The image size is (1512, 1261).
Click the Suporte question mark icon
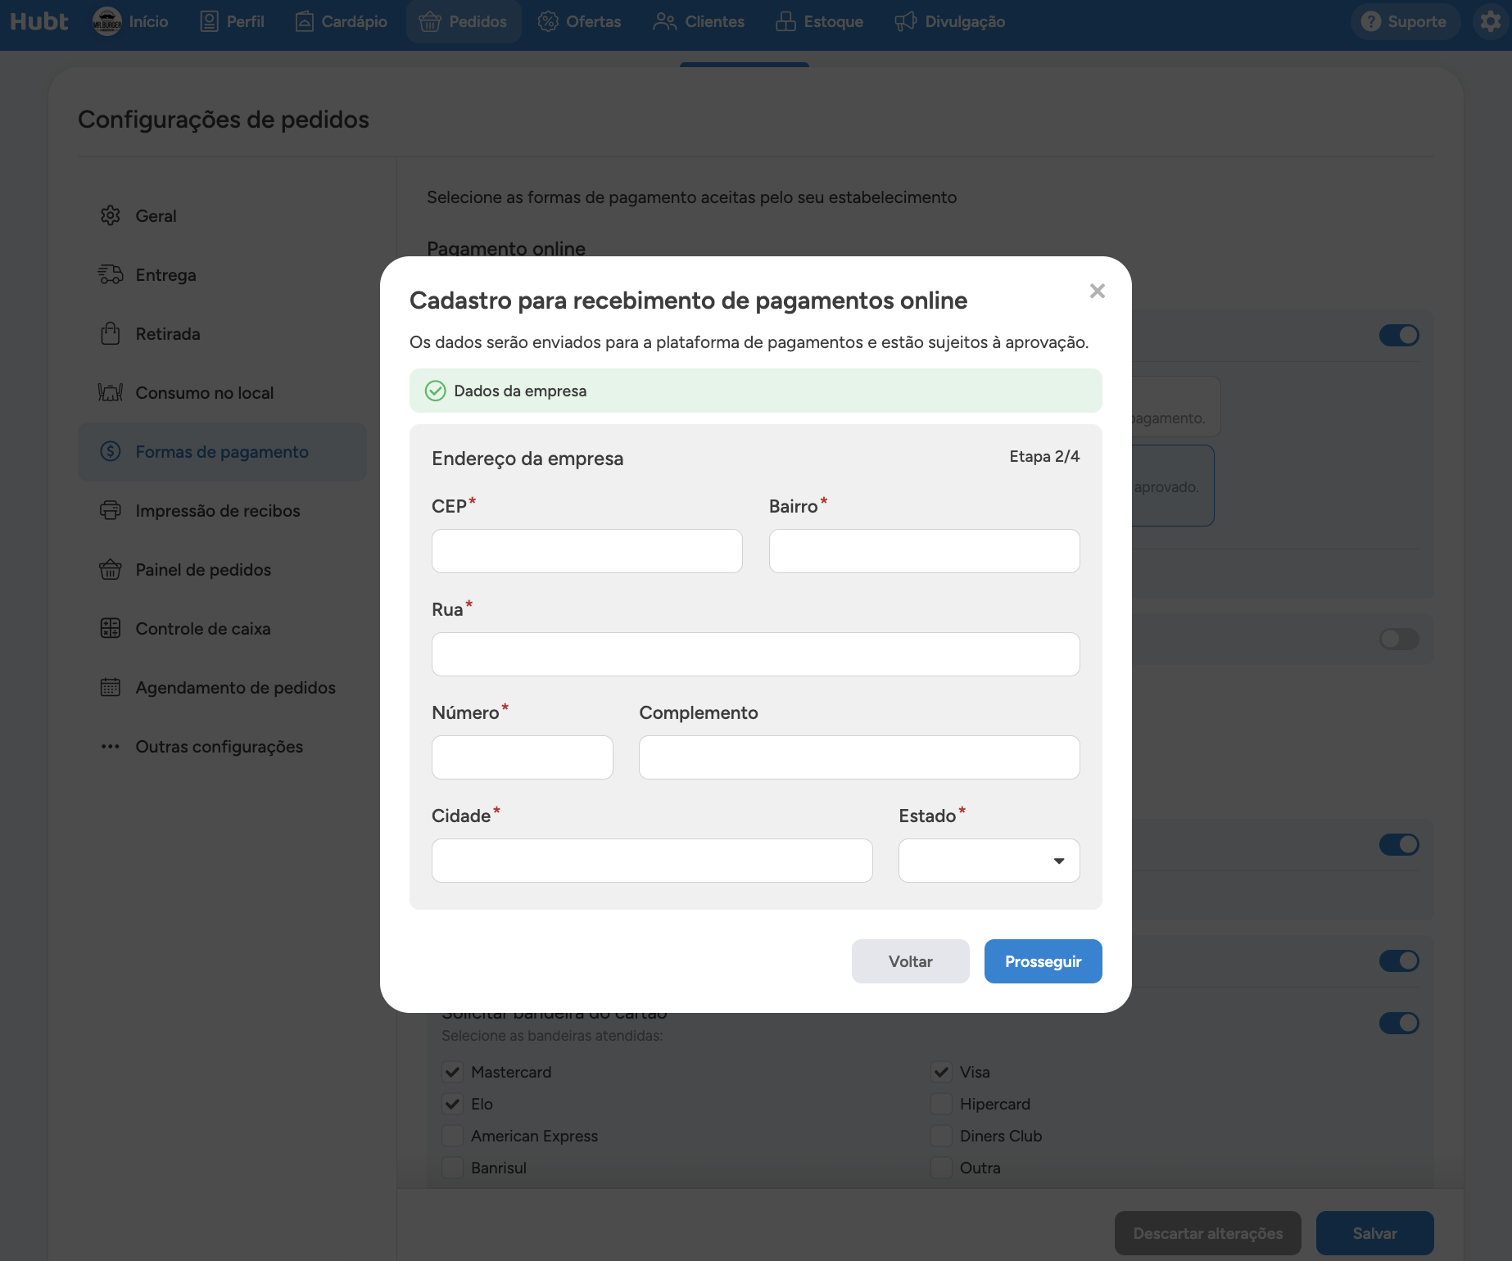[1371, 21]
